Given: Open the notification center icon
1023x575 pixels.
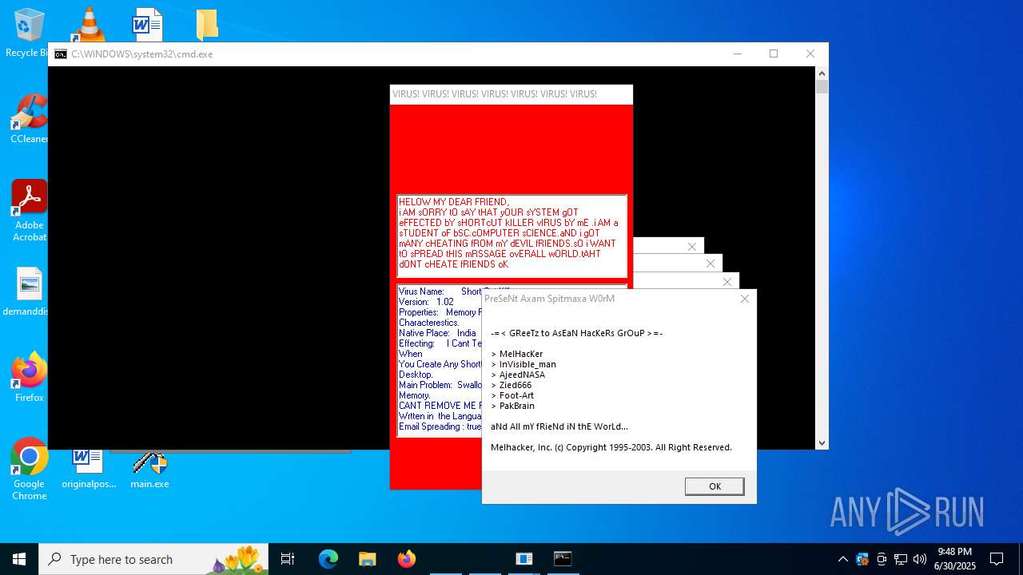Looking at the screenshot, I should click(997, 559).
